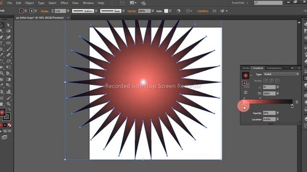Click the search field in menu bar
This screenshot has width=307, height=172.
click(x=268, y=3)
